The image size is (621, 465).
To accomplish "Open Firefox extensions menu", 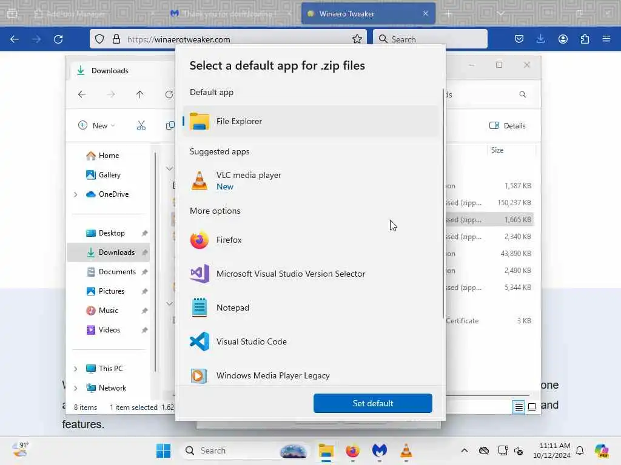I will (585, 39).
